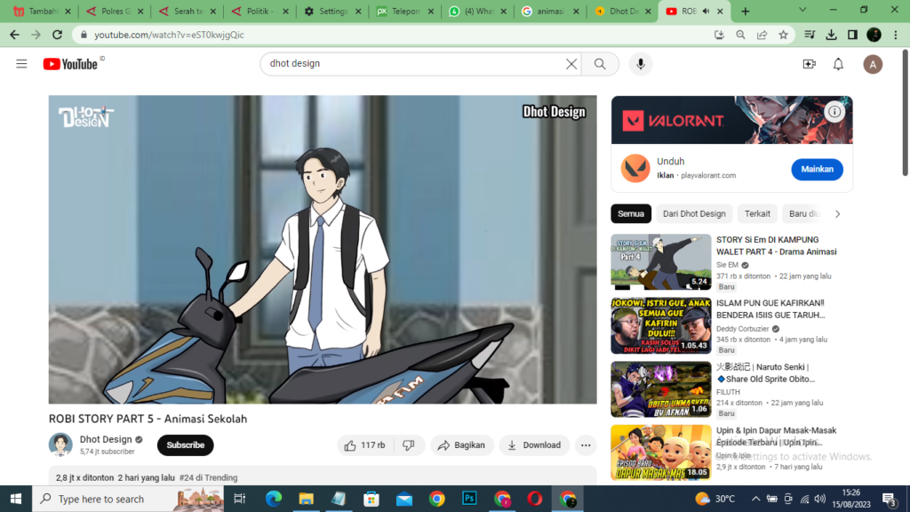Open the more actions three-dot menu
Image resolution: width=910 pixels, height=512 pixels.
pyautogui.click(x=586, y=445)
